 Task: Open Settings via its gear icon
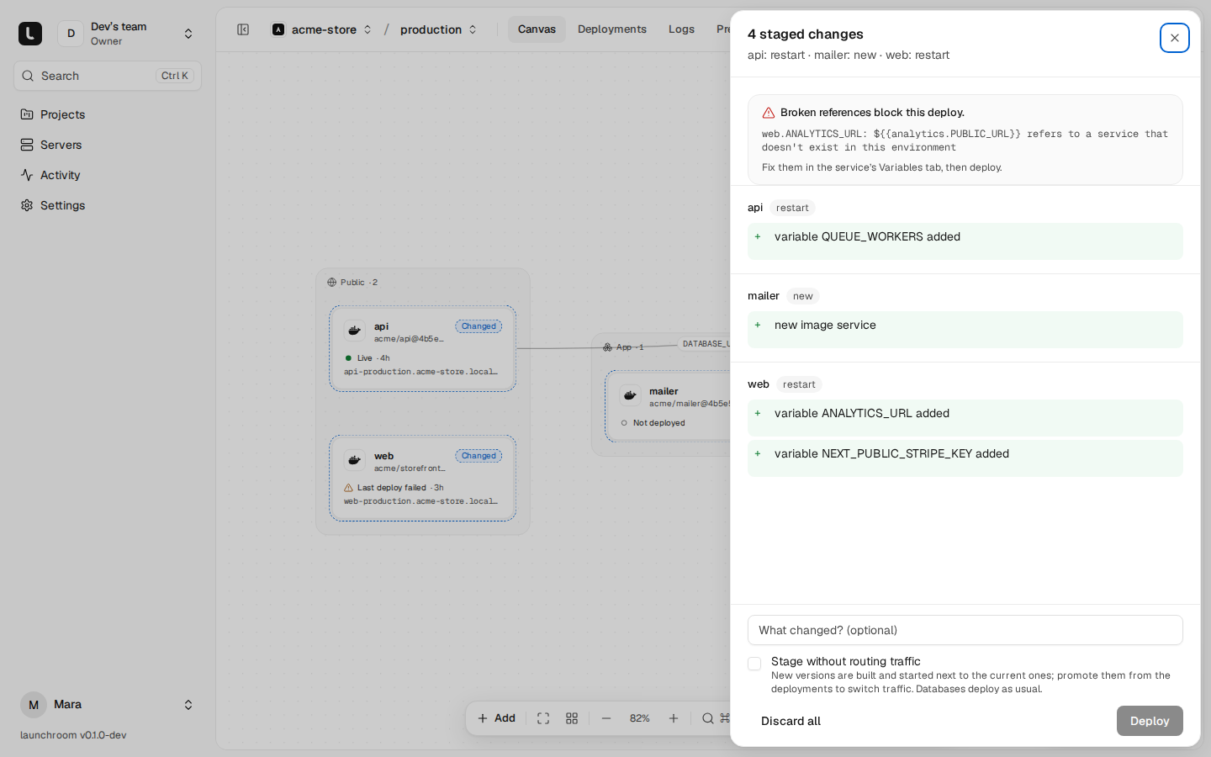point(27,205)
